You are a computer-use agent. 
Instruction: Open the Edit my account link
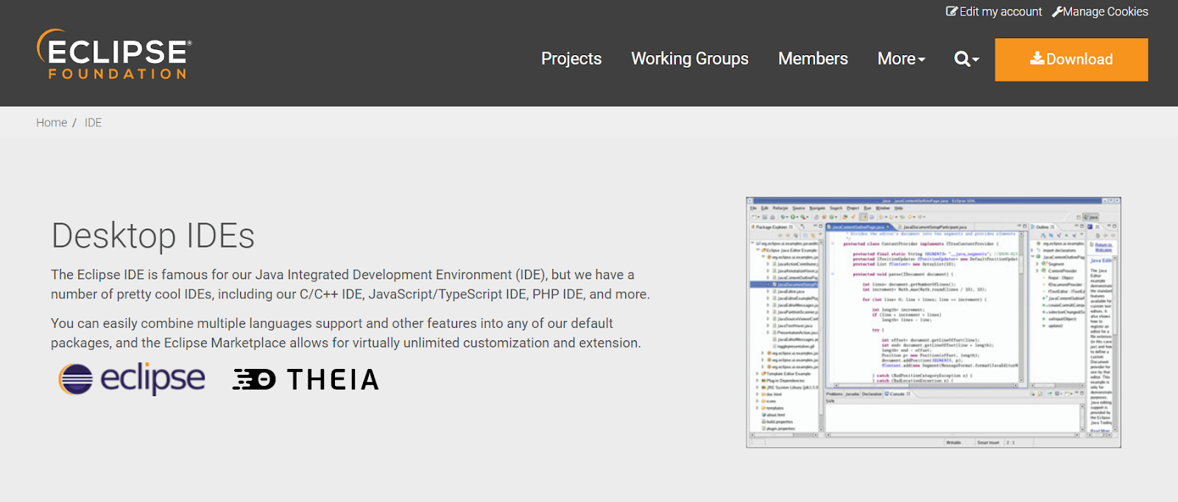[994, 12]
